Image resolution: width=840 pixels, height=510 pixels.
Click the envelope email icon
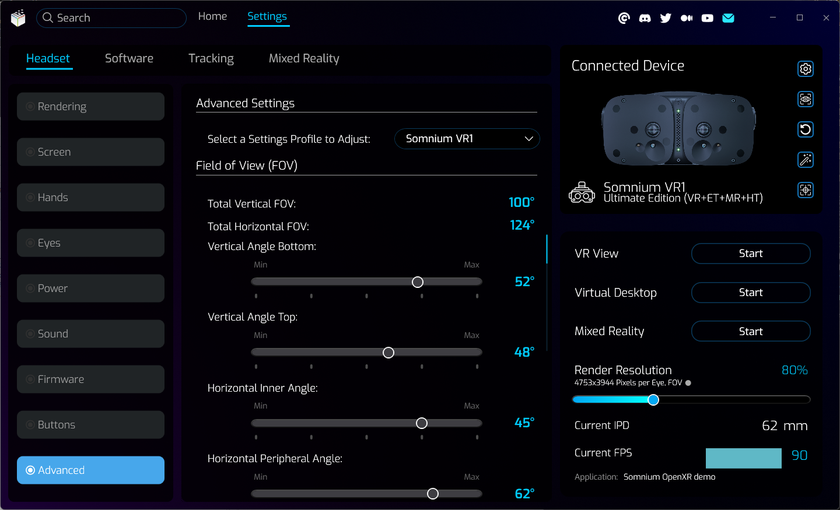(x=728, y=18)
